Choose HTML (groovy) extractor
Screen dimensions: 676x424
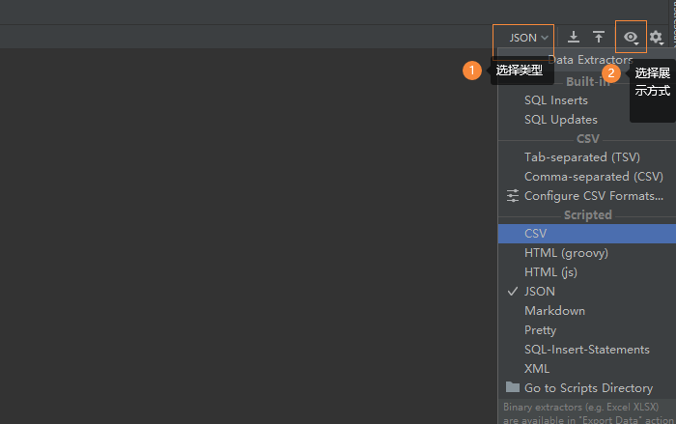point(566,252)
